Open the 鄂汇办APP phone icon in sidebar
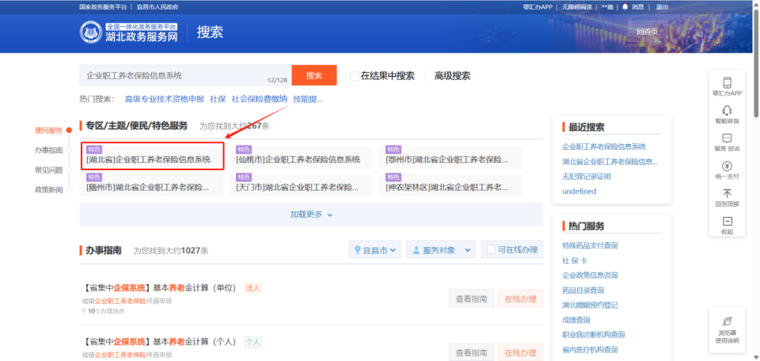 coord(727,82)
